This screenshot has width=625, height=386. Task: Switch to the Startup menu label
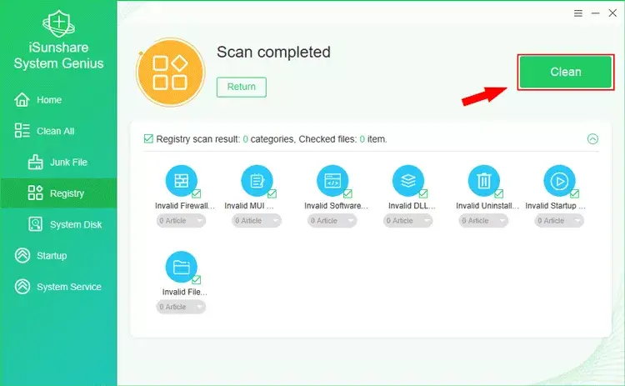coord(52,256)
